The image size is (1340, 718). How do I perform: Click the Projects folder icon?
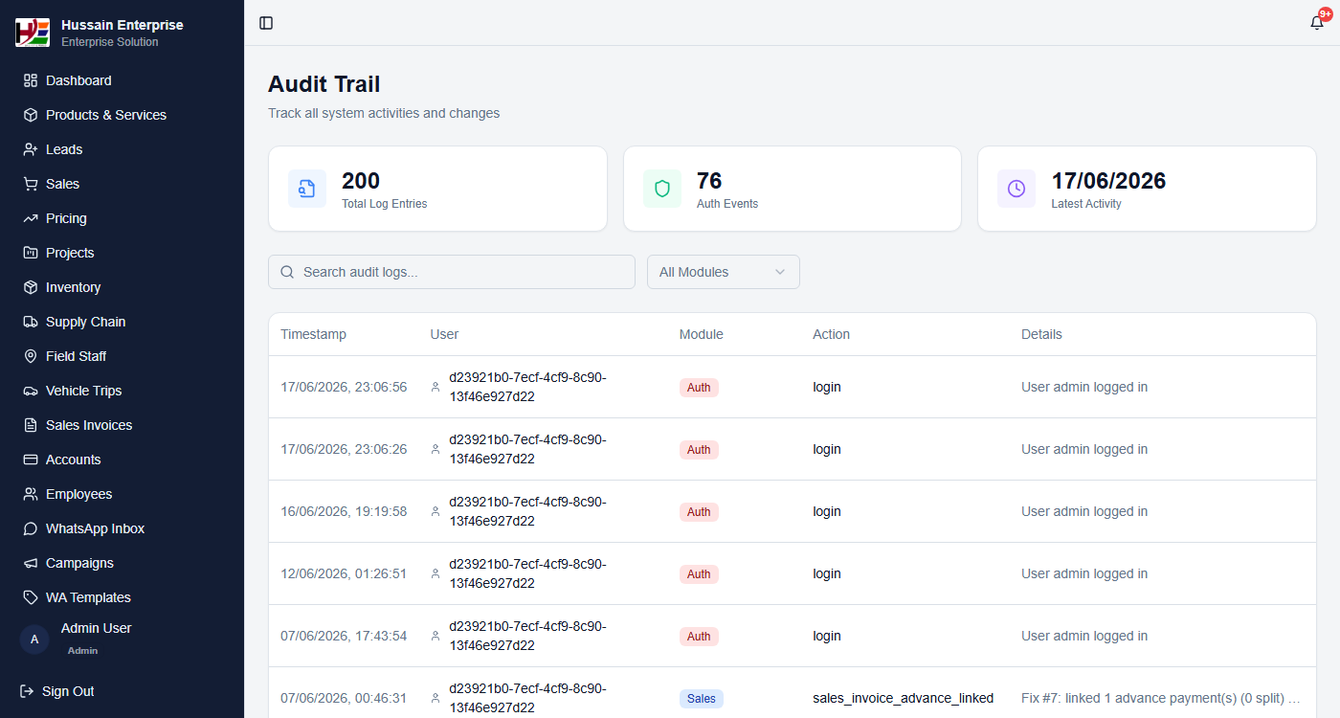point(31,253)
